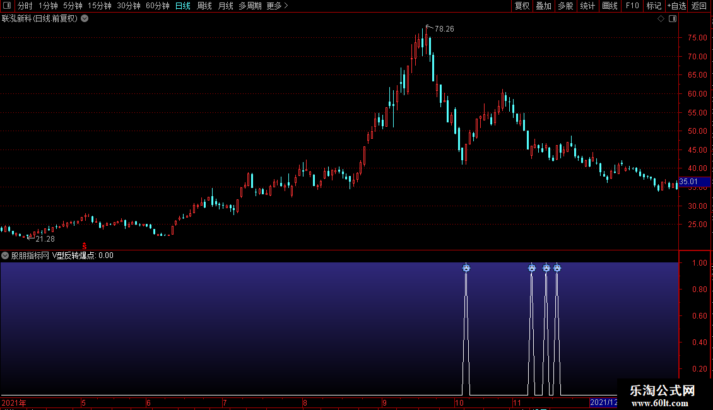Select the 1分钟 period tab

[48, 6]
